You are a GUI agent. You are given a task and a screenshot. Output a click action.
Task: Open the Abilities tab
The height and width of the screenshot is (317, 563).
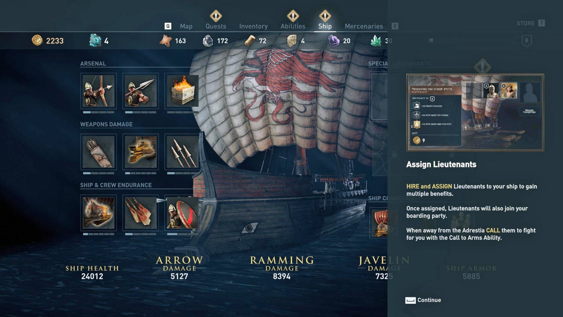293,26
